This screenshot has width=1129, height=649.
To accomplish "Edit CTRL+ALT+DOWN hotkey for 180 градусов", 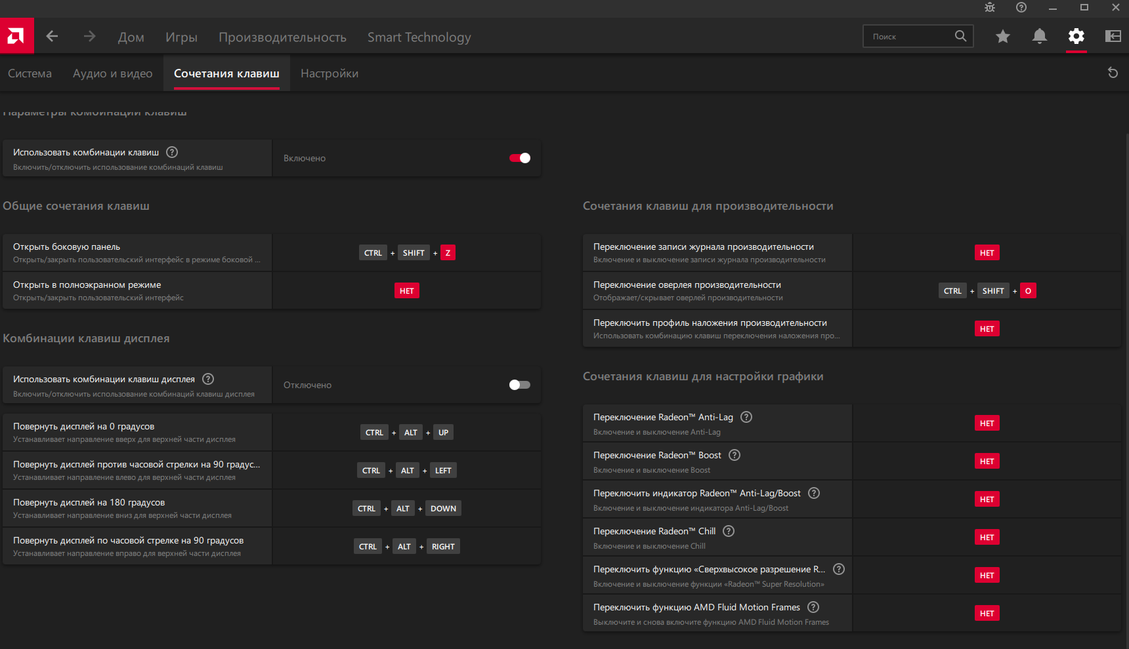I will (x=407, y=509).
